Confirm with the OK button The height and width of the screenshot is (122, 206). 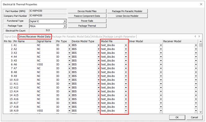click(177, 117)
